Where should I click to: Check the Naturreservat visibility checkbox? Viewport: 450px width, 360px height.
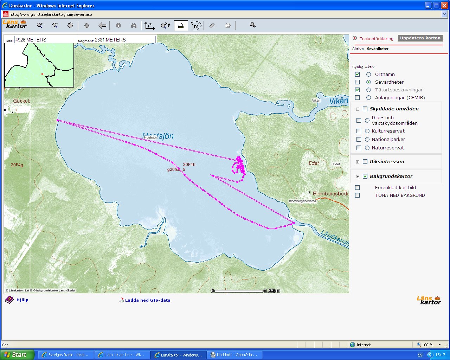pyautogui.click(x=359, y=148)
